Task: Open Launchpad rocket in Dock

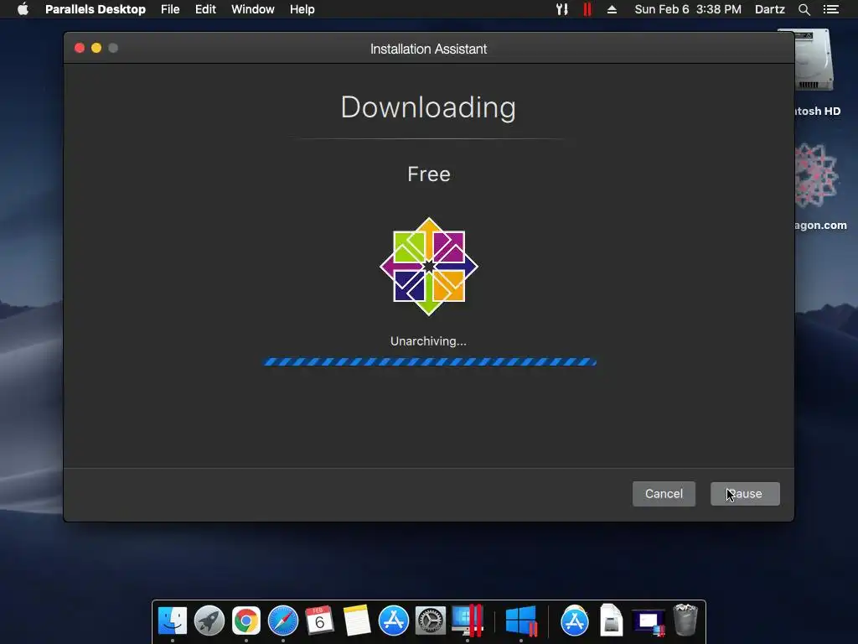Action: (209, 621)
